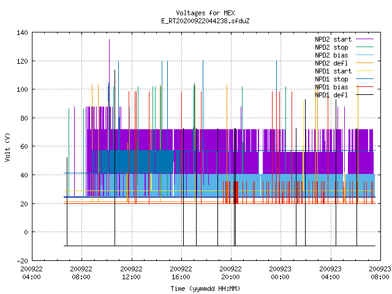Screen dimensions: 392x294
Task: Click the 'NPD2 stop' legend label
Action: [x=331, y=47]
